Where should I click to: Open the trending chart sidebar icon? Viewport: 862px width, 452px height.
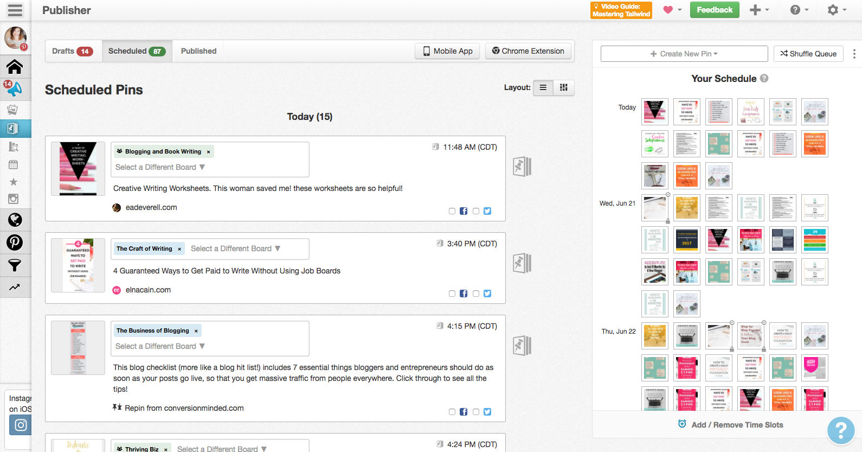[x=15, y=287]
